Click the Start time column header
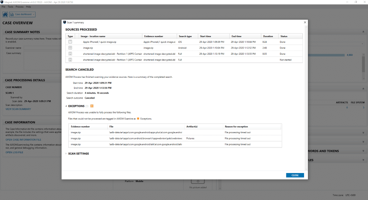 pyautogui.click(x=213, y=36)
